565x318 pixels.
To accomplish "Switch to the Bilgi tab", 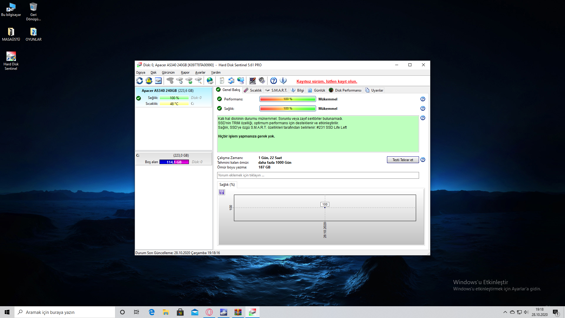I will (x=298, y=90).
